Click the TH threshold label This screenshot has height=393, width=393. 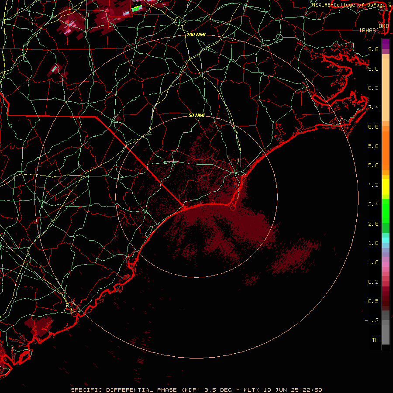point(375,340)
